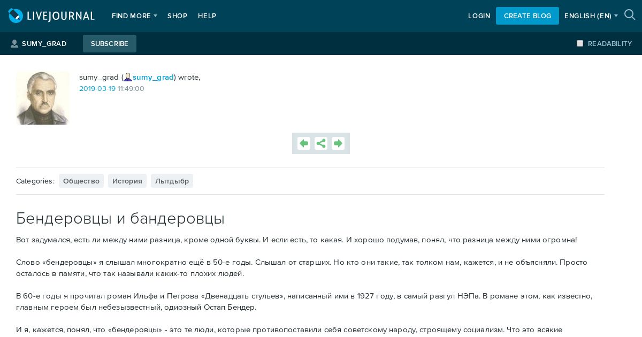The width and height of the screenshot is (642, 337).
Task: Go to next entry arrow
Action: (x=338, y=143)
